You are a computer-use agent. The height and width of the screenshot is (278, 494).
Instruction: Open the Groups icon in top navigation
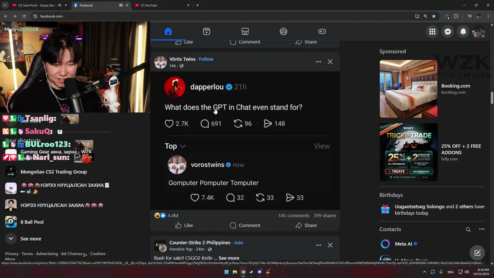(x=284, y=32)
